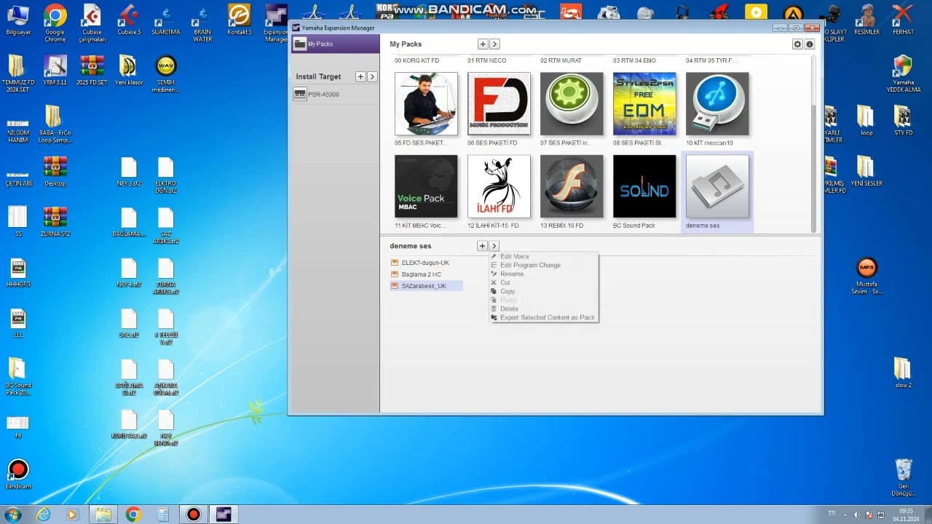The height and width of the screenshot is (524, 932).
Task: Select My Packs in the sidebar
Action: (335, 44)
